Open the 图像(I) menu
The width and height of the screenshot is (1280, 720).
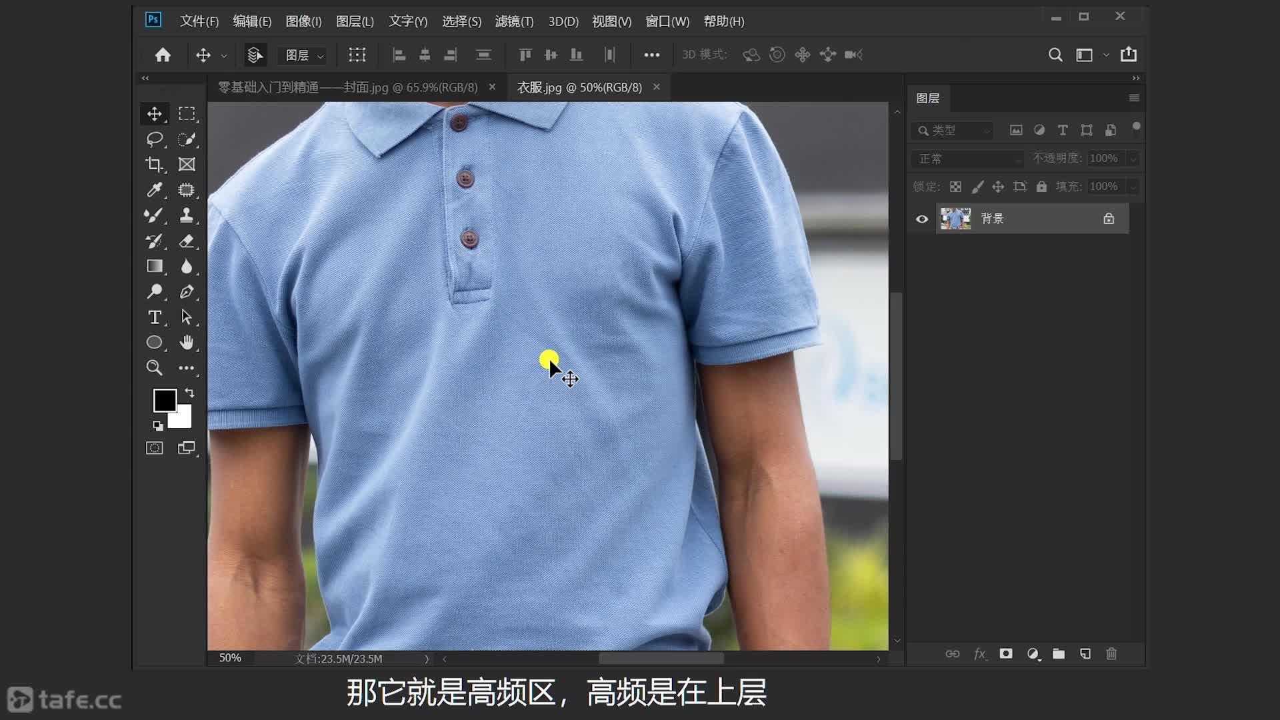[x=304, y=21]
